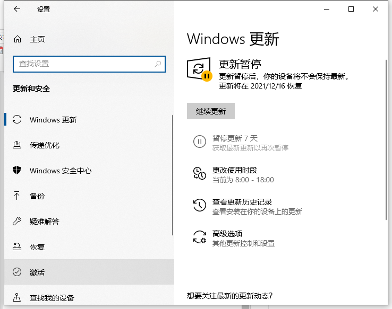Click the back arrow in Settings header
Screen dimensions: 392x309
[17, 9]
